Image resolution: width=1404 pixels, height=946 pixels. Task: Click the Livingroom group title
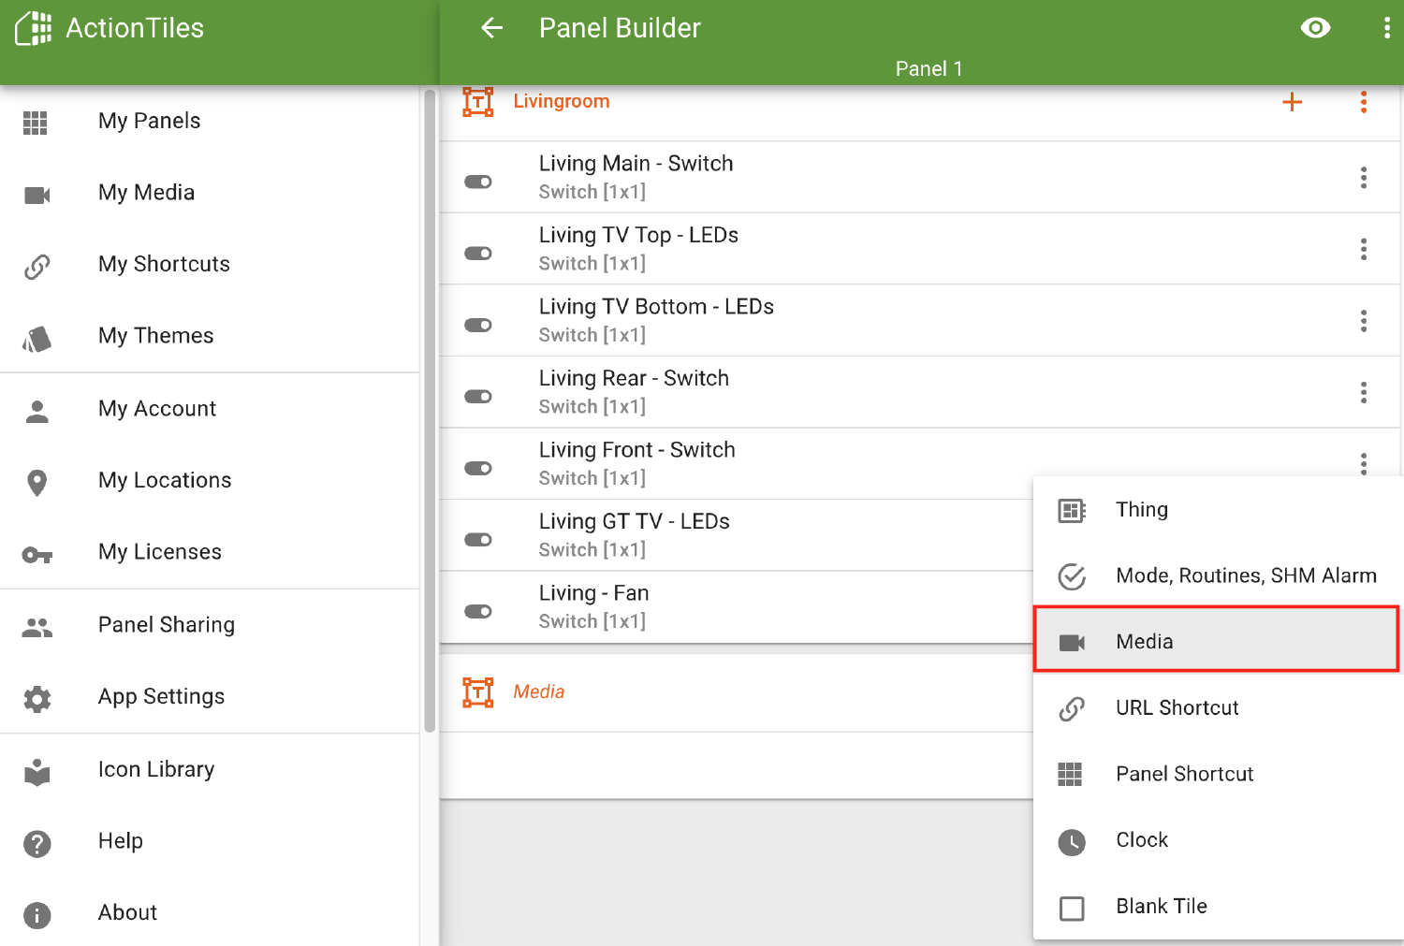(x=561, y=101)
